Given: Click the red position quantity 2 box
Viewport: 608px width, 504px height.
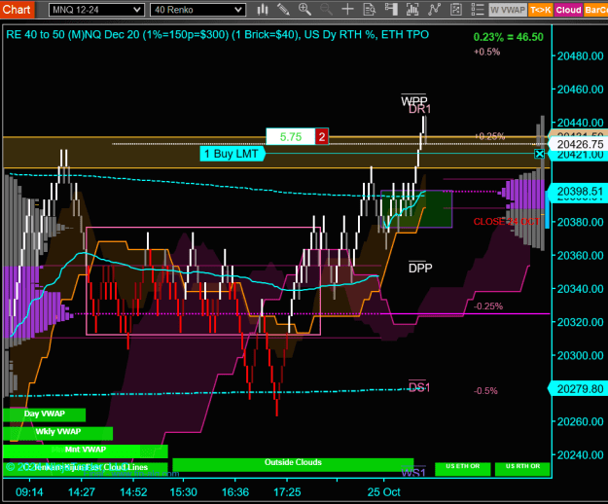Looking at the screenshot, I should 322,136.
